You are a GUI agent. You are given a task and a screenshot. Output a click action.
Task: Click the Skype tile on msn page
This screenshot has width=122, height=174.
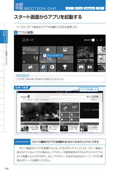(x=75, y=115)
